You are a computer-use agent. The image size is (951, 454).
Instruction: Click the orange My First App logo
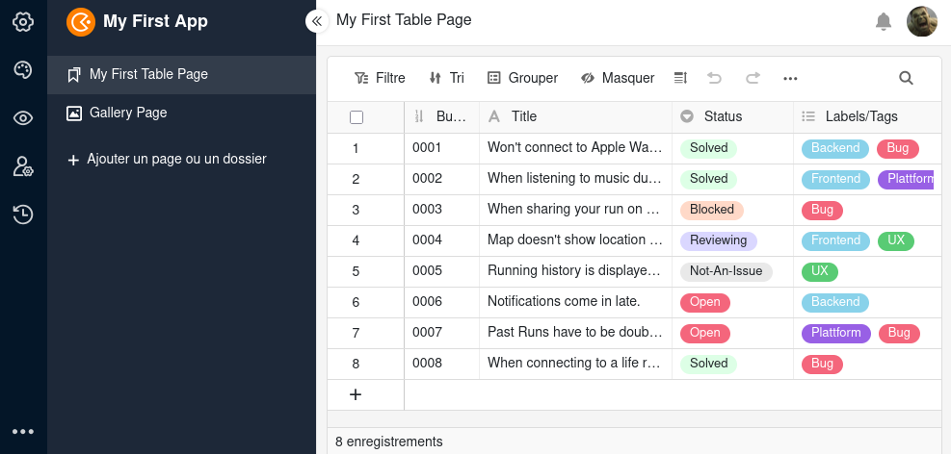pyautogui.click(x=81, y=22)
